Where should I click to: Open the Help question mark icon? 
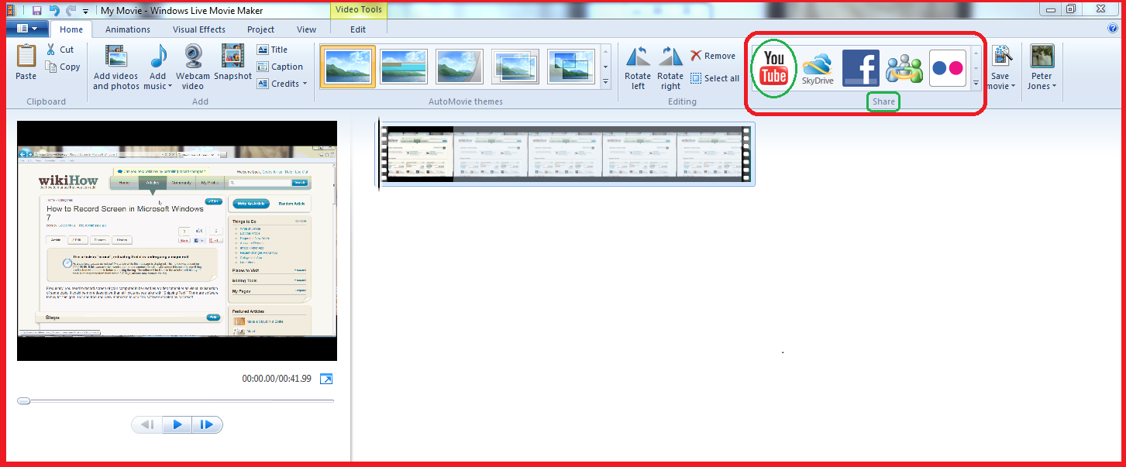1113,29
